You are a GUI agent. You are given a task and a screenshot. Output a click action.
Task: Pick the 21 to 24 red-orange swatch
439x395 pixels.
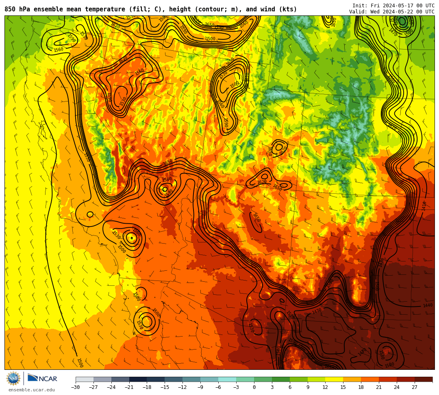pos(388,379)
